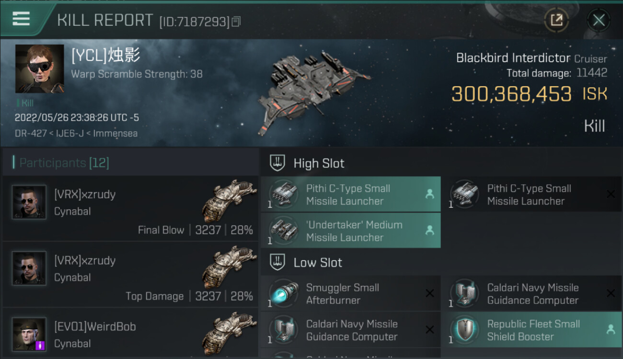Click WeirdBob's portrait

(x=29, y=334)
